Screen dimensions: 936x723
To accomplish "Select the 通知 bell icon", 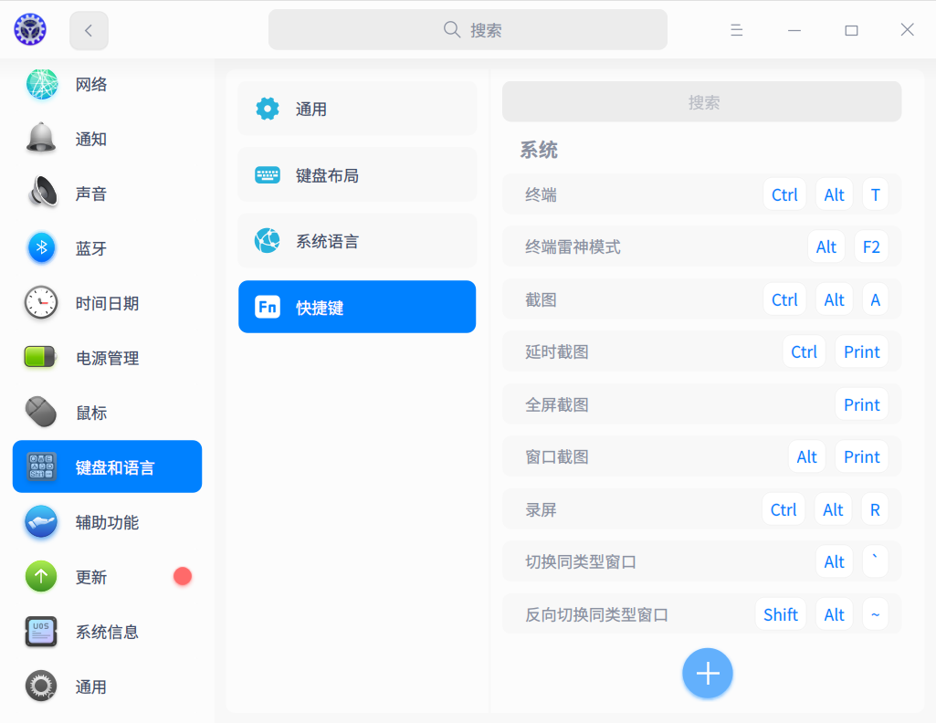I will [x=41, y=139].
